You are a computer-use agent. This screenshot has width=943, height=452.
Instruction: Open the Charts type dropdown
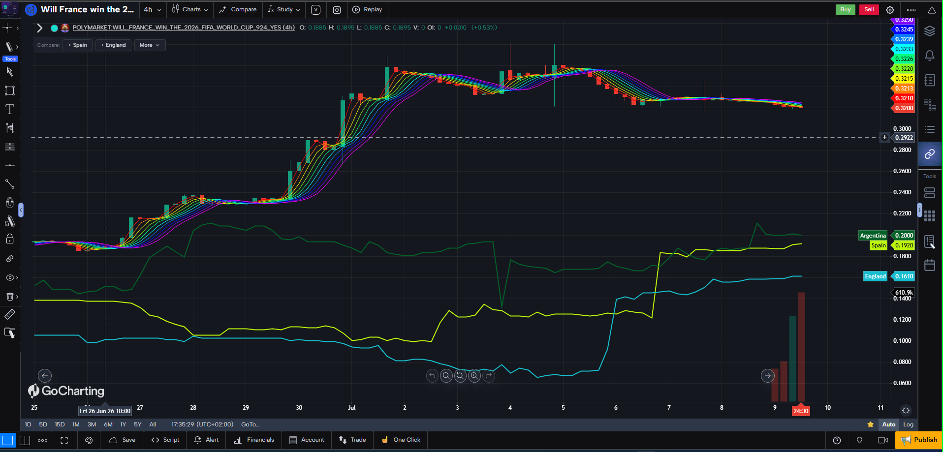pyautogui.click(x=190, y=10)
